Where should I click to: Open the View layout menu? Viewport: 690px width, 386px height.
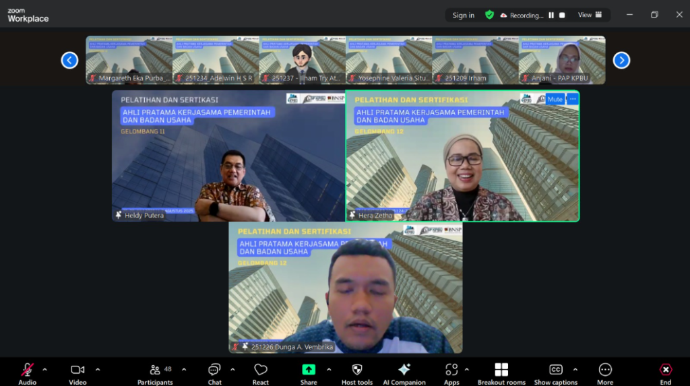[590, 15]
